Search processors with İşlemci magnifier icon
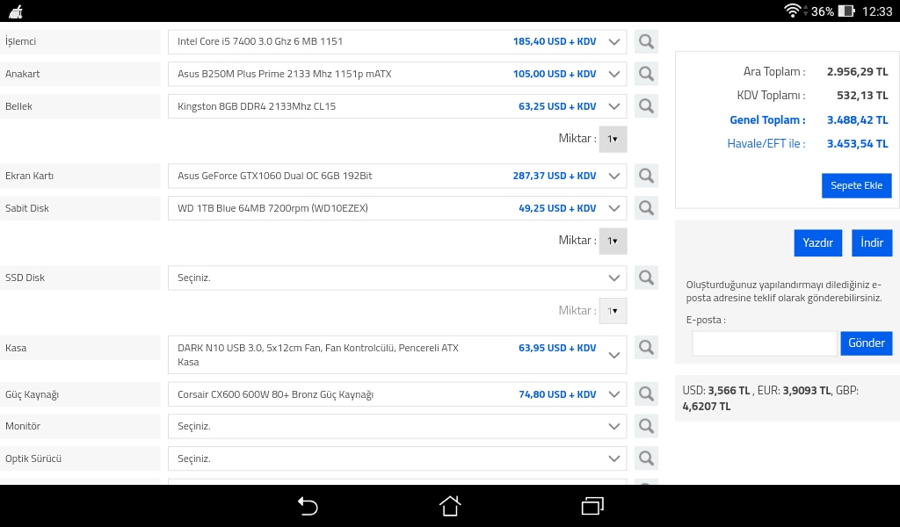Image resolution: width=900 pixels, height=527 pixels. click(646, 42)
